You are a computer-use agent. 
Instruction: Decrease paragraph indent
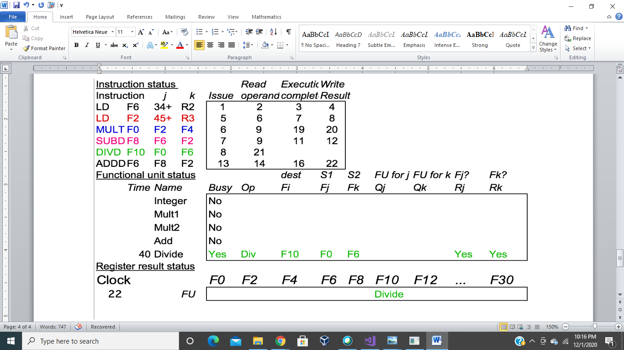(x=249, y=32)
